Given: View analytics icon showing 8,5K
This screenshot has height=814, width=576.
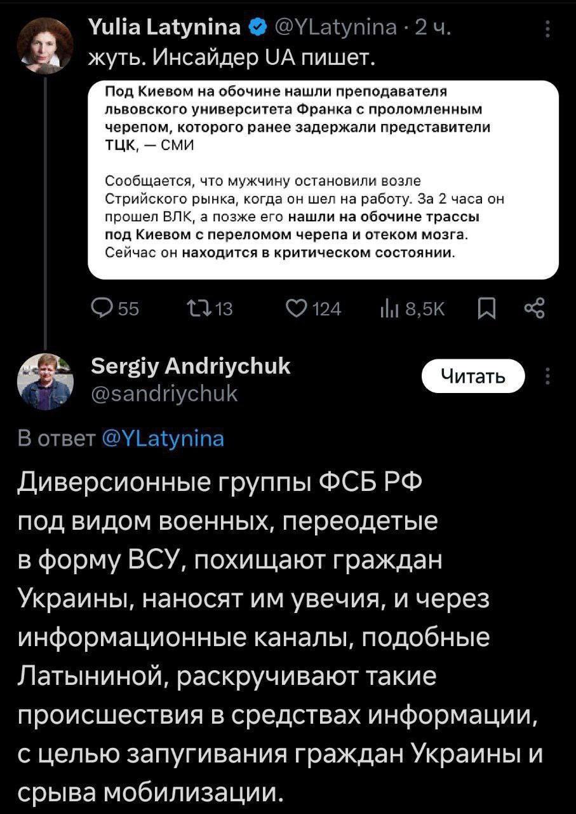Looking at the screenshot, I should point(386,310).
